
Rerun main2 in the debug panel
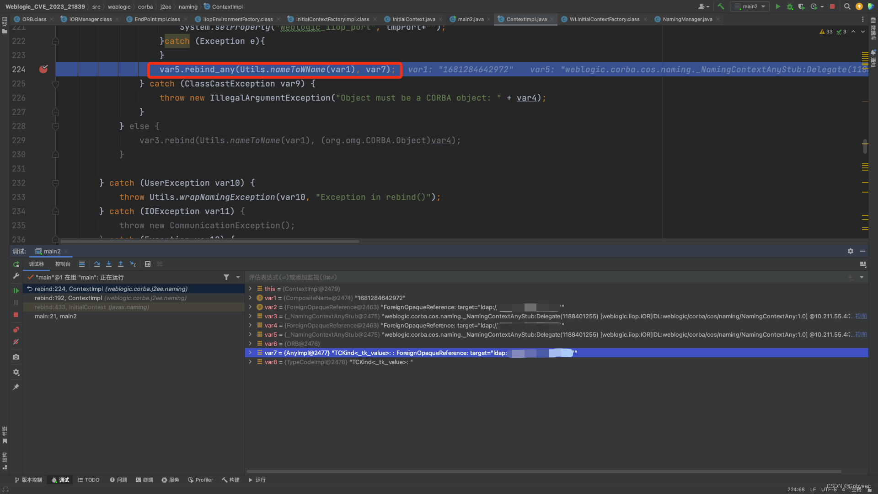pos(16,264)
